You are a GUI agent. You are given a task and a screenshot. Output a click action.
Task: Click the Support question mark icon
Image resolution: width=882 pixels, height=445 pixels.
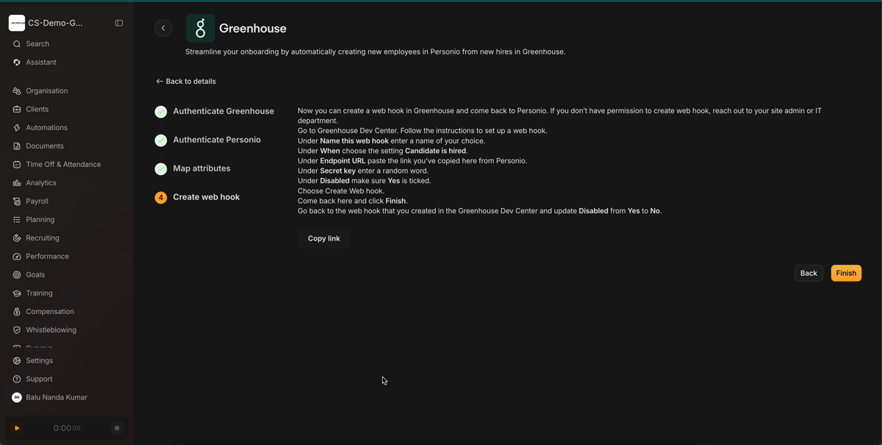(x=17, y=380)
